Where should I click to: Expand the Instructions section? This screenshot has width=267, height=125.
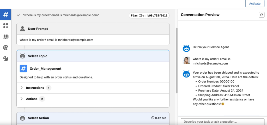21,88
